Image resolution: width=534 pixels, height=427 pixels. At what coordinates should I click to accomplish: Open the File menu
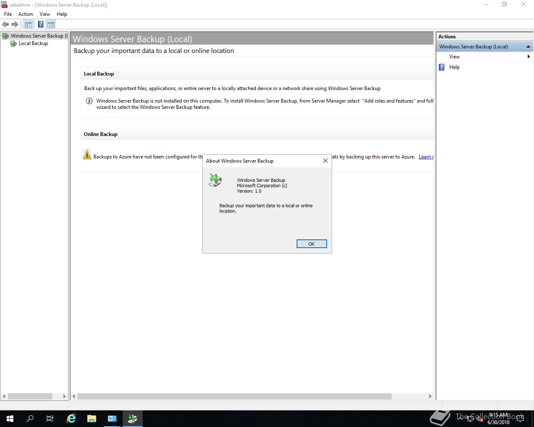click(x=8, y=14)
